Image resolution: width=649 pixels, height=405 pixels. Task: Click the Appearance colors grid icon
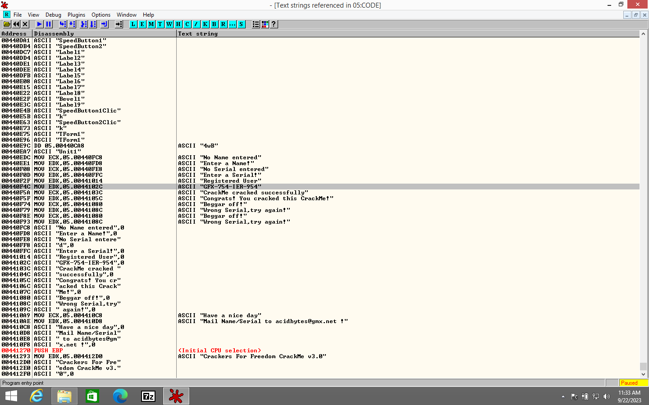point(265,24)
